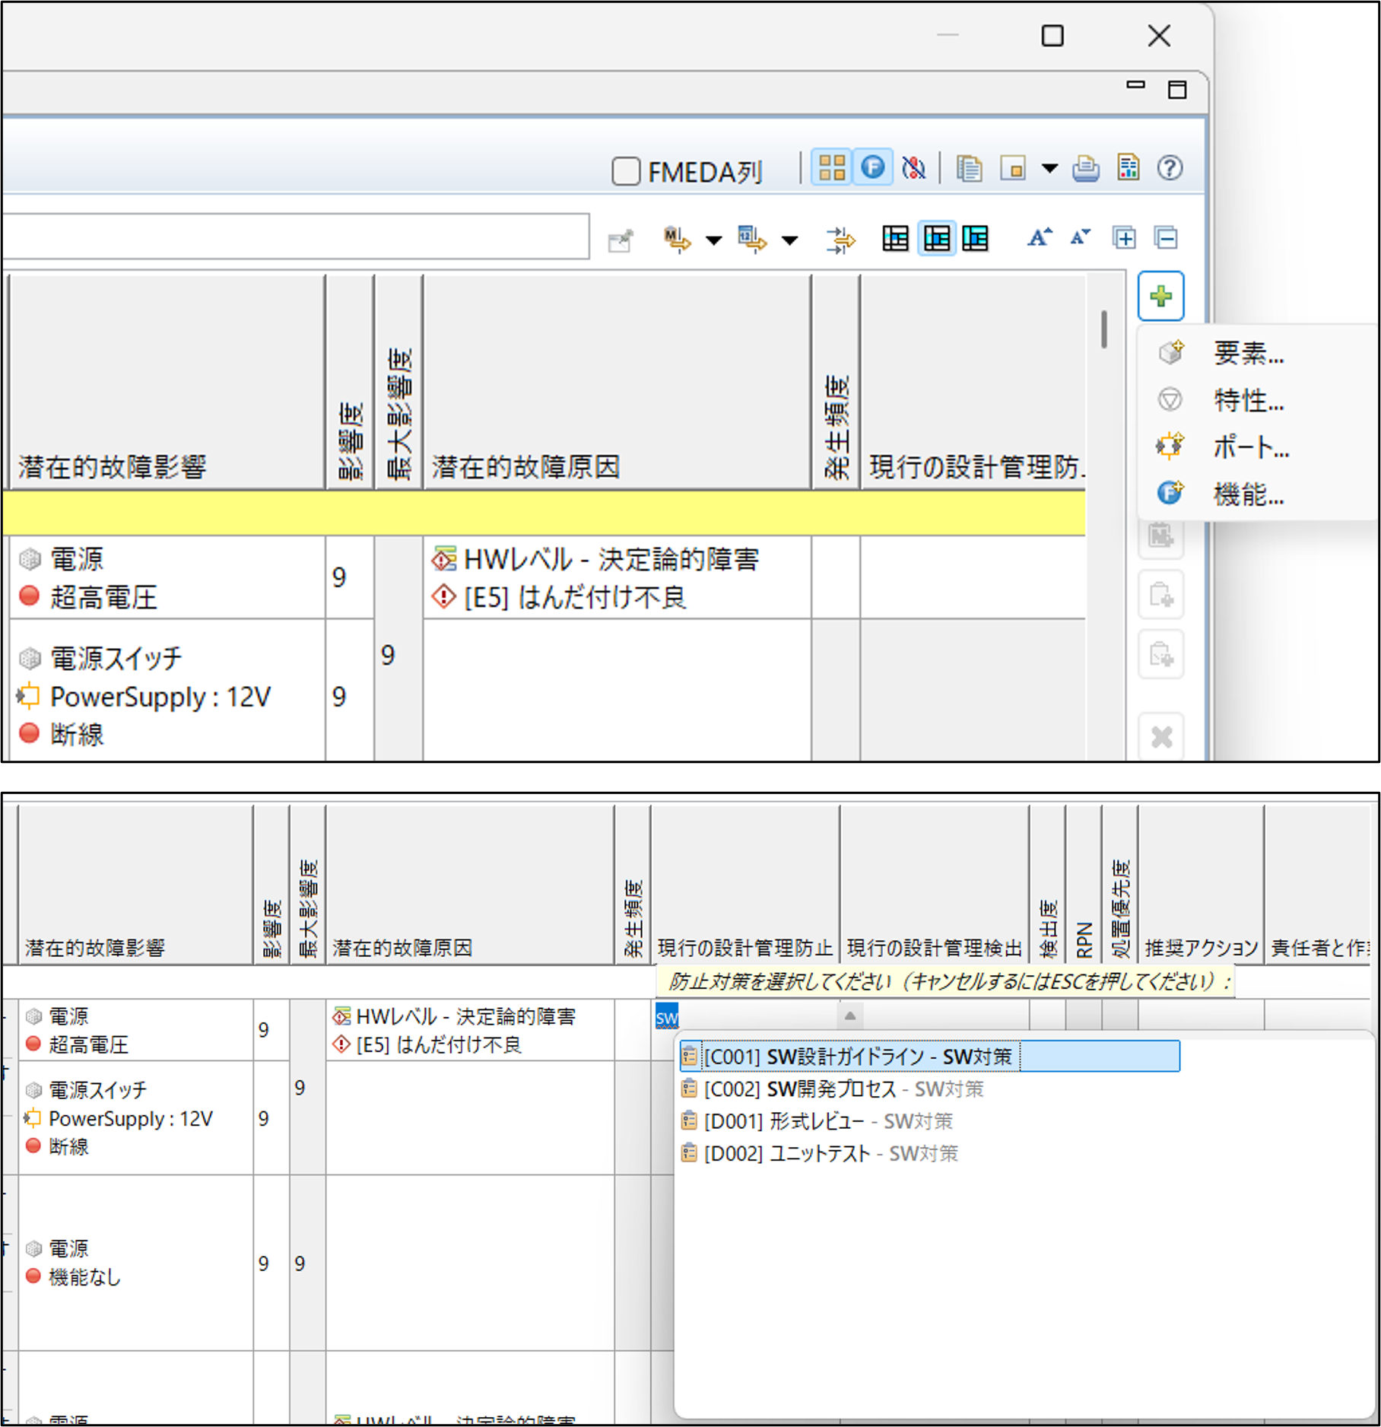Viewport: 1381px width, 1427px height.
Task: Select 機能... from the add menu
Action: point(1248,494)
